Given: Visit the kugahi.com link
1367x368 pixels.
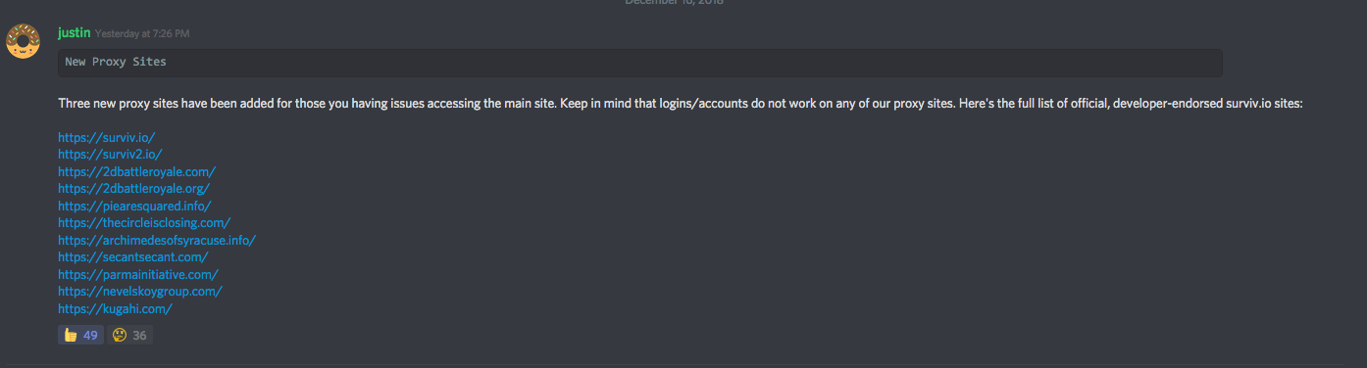Looking at the screenshot, I should point(116,308).
